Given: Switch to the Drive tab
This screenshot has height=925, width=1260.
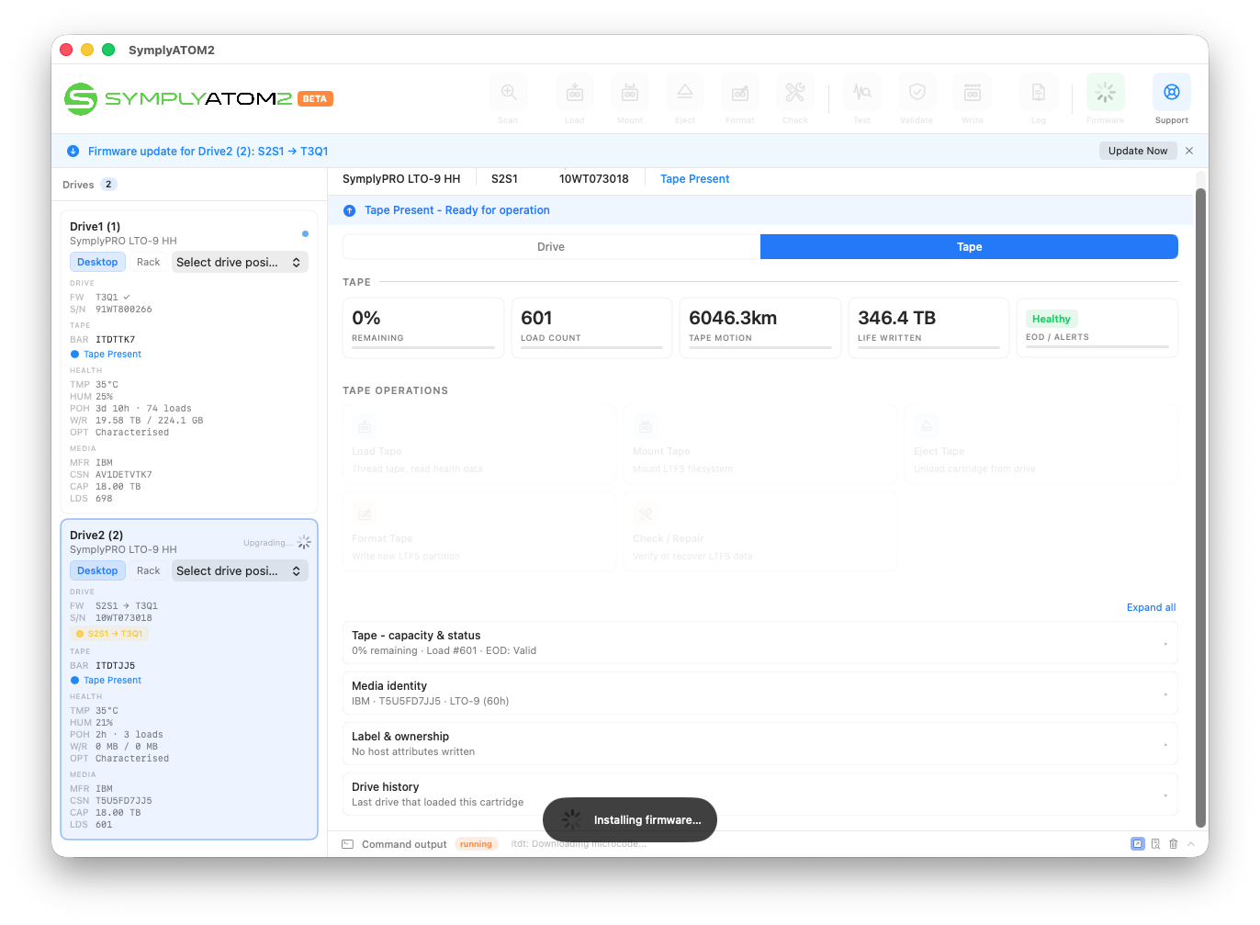Looking at the screenshot, I should pyautogui.click(x=551, y=247).
